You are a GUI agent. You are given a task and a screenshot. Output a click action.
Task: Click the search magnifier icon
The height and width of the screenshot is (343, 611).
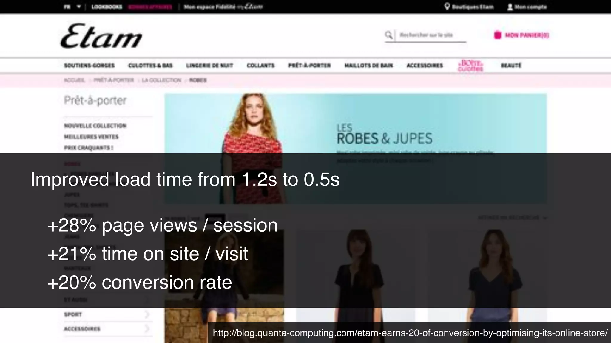click(x=388, y=35)
